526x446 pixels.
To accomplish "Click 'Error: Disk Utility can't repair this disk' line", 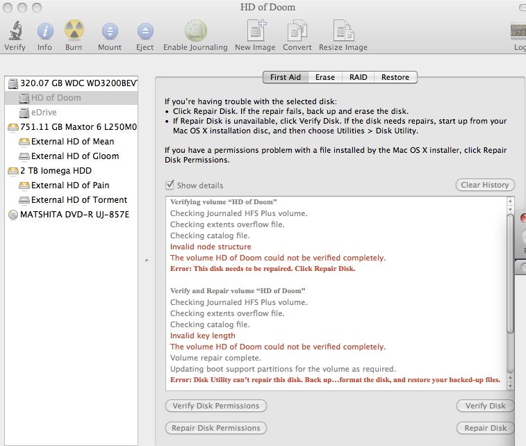I will (x=335, y=380).
